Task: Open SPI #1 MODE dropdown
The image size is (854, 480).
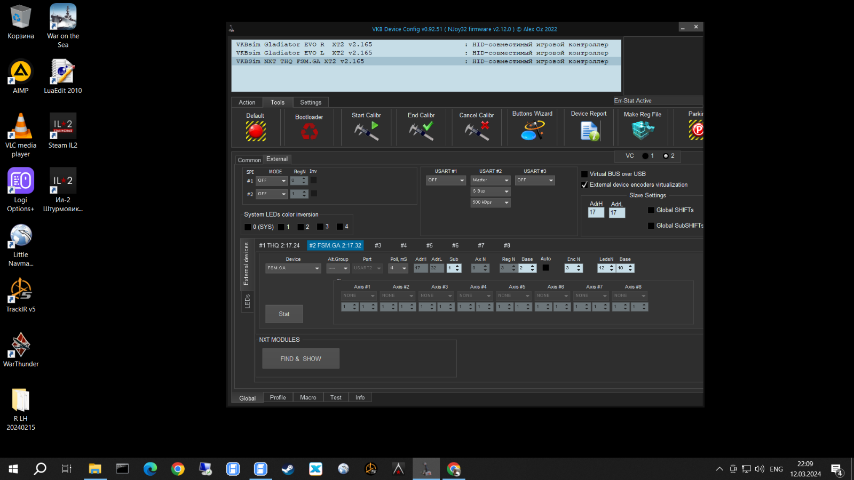Action: coord(272,180)
